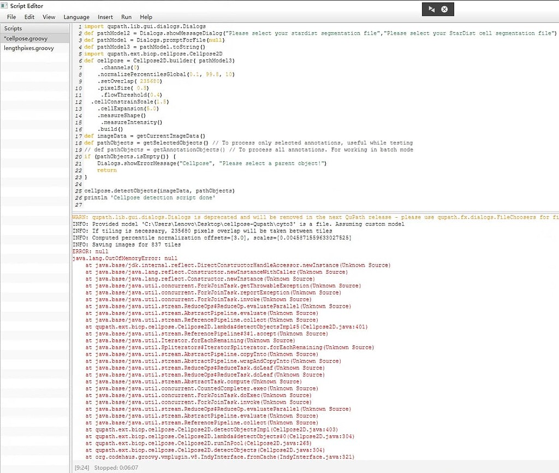This screenshot has height=473, width=559.
Task: Click the Scripts panel header
Action: (13, 28)
